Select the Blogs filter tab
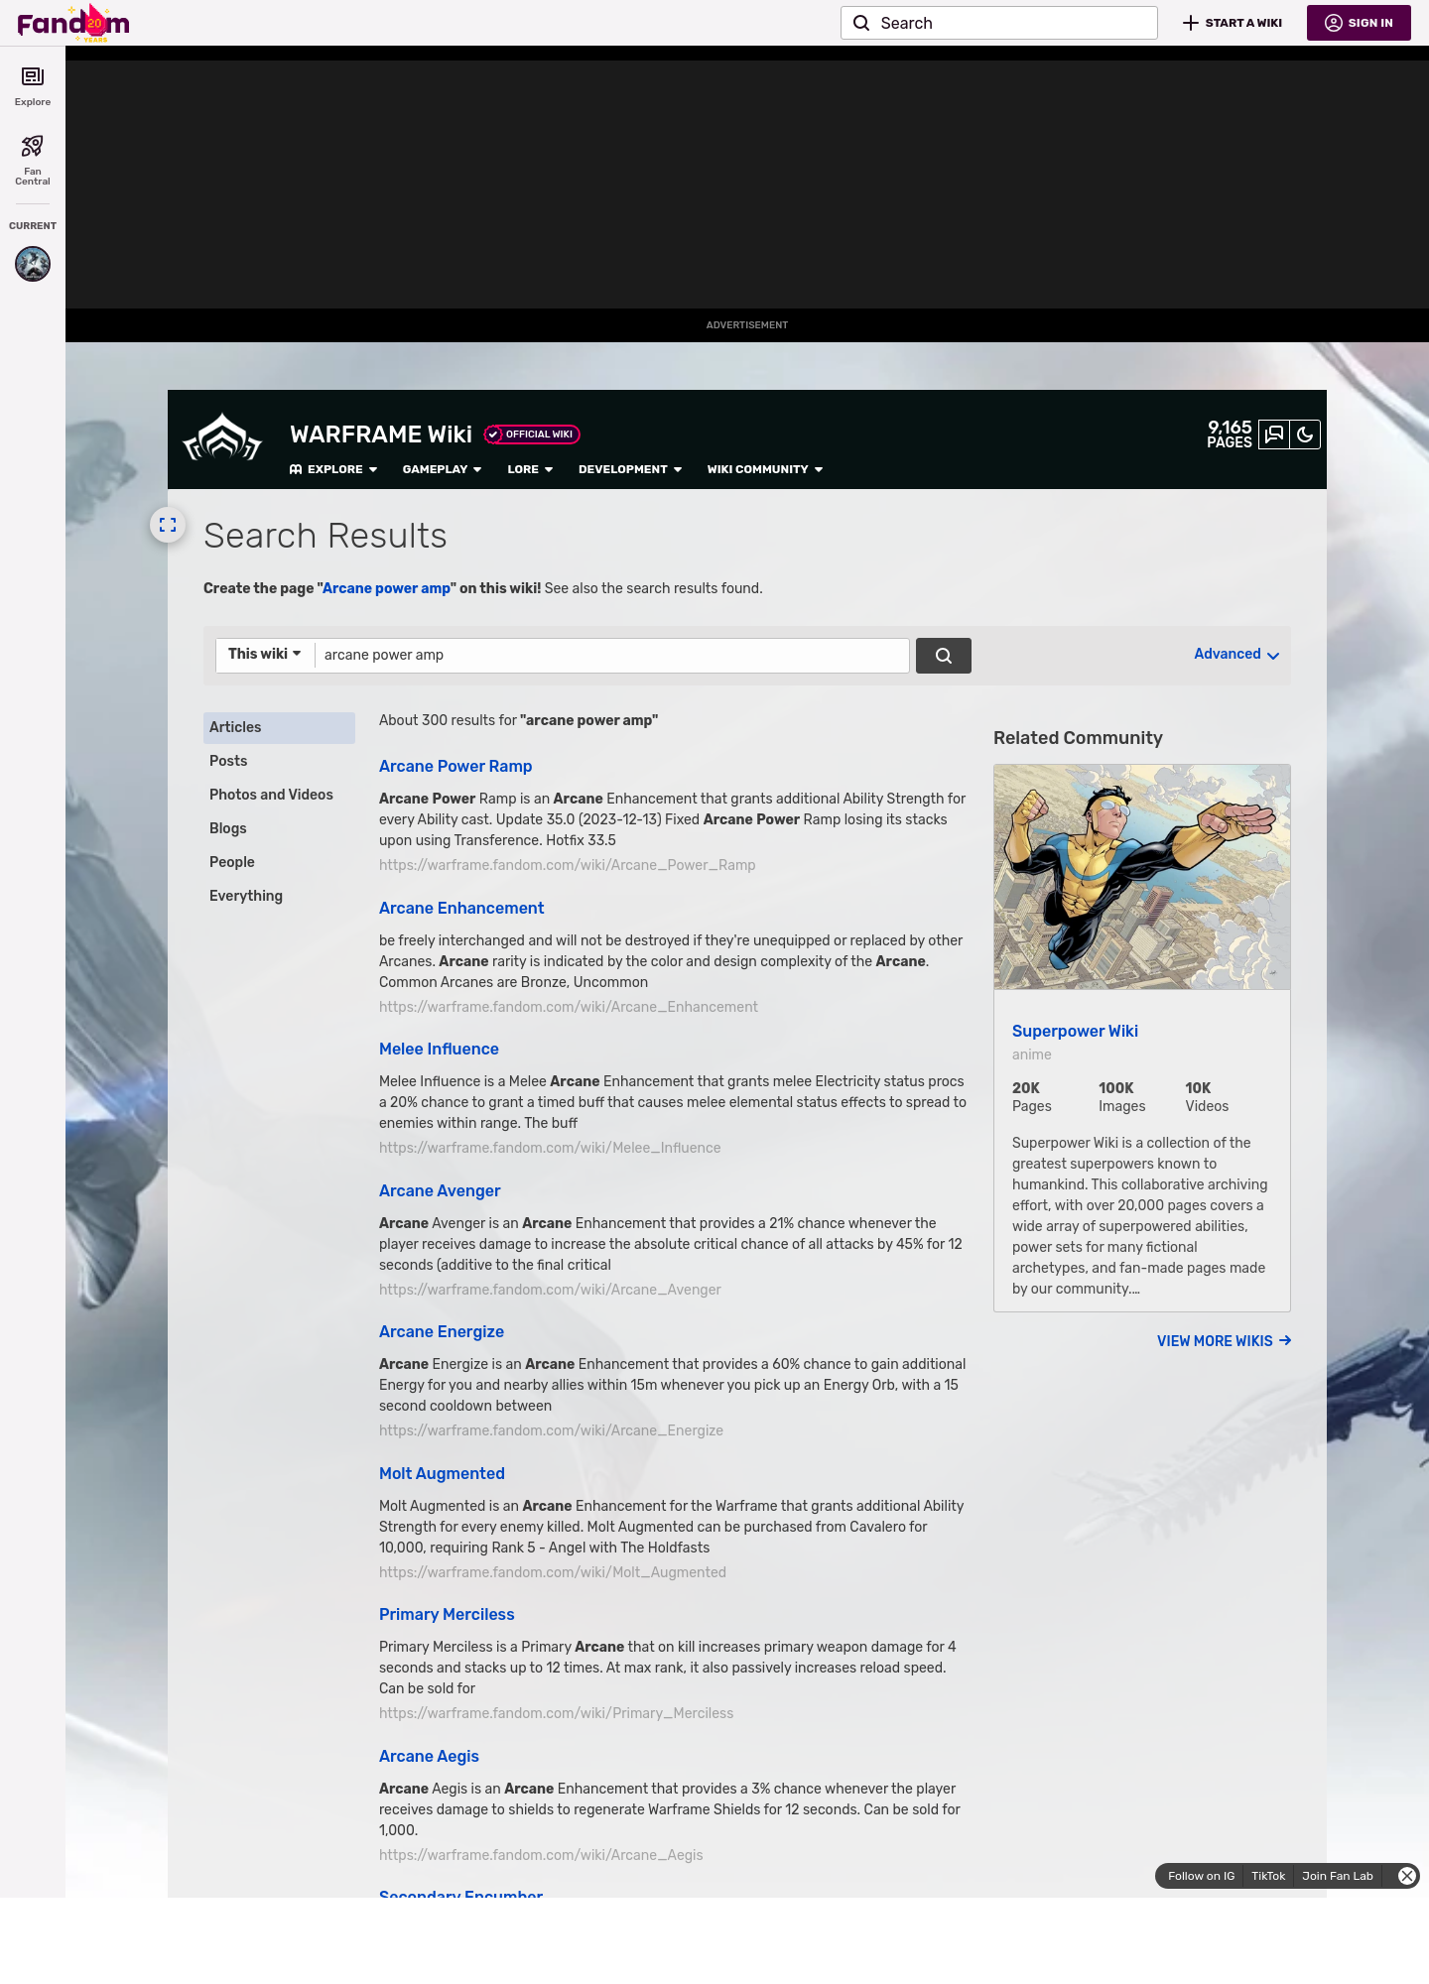 pyautogui.click(x=279, y=828)
